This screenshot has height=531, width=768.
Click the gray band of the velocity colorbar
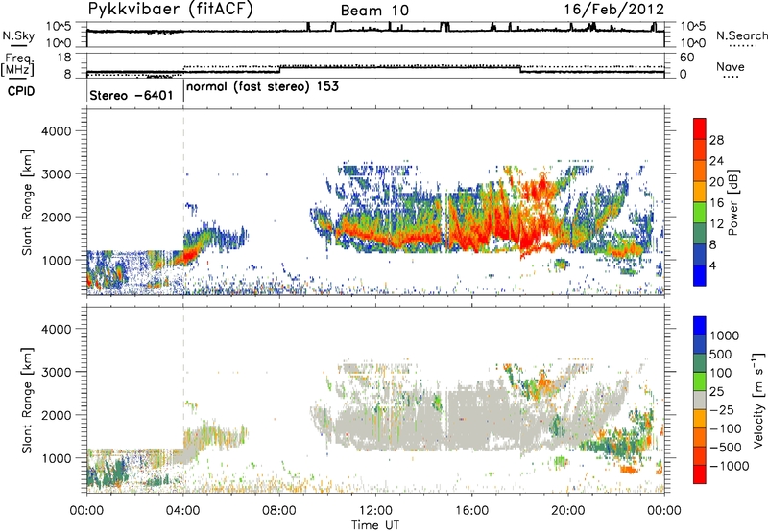(x=700, y=401)
